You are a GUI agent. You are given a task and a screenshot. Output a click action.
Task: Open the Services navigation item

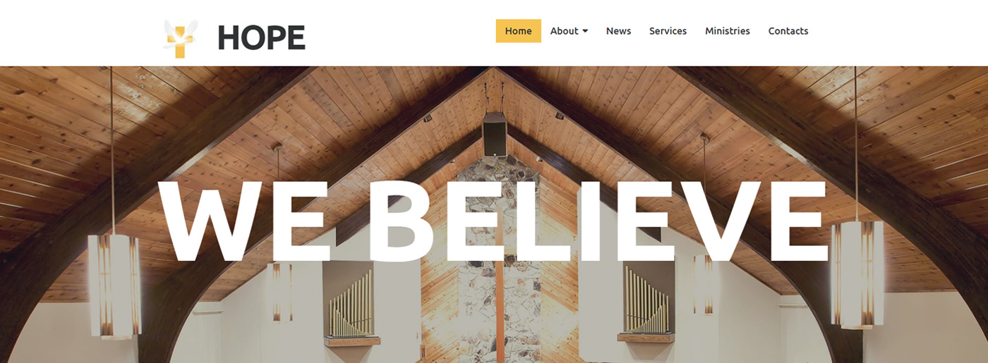[668, 31]
